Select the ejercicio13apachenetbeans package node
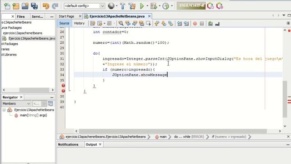Image resolution: width=291 pixels, height=164 pixels. tap(22, 33)
